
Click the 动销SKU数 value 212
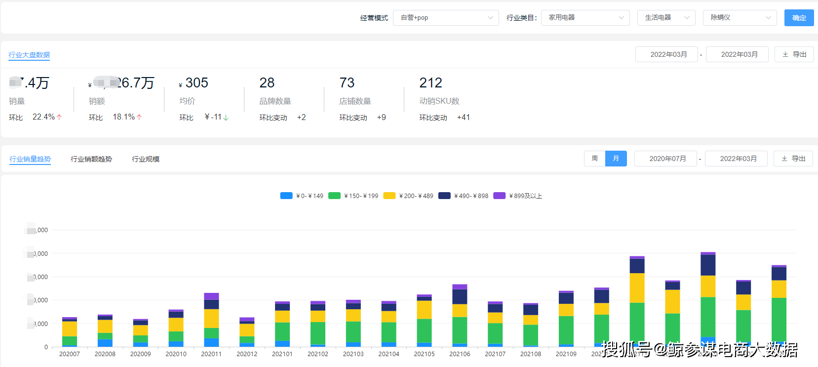coord(431,83)
